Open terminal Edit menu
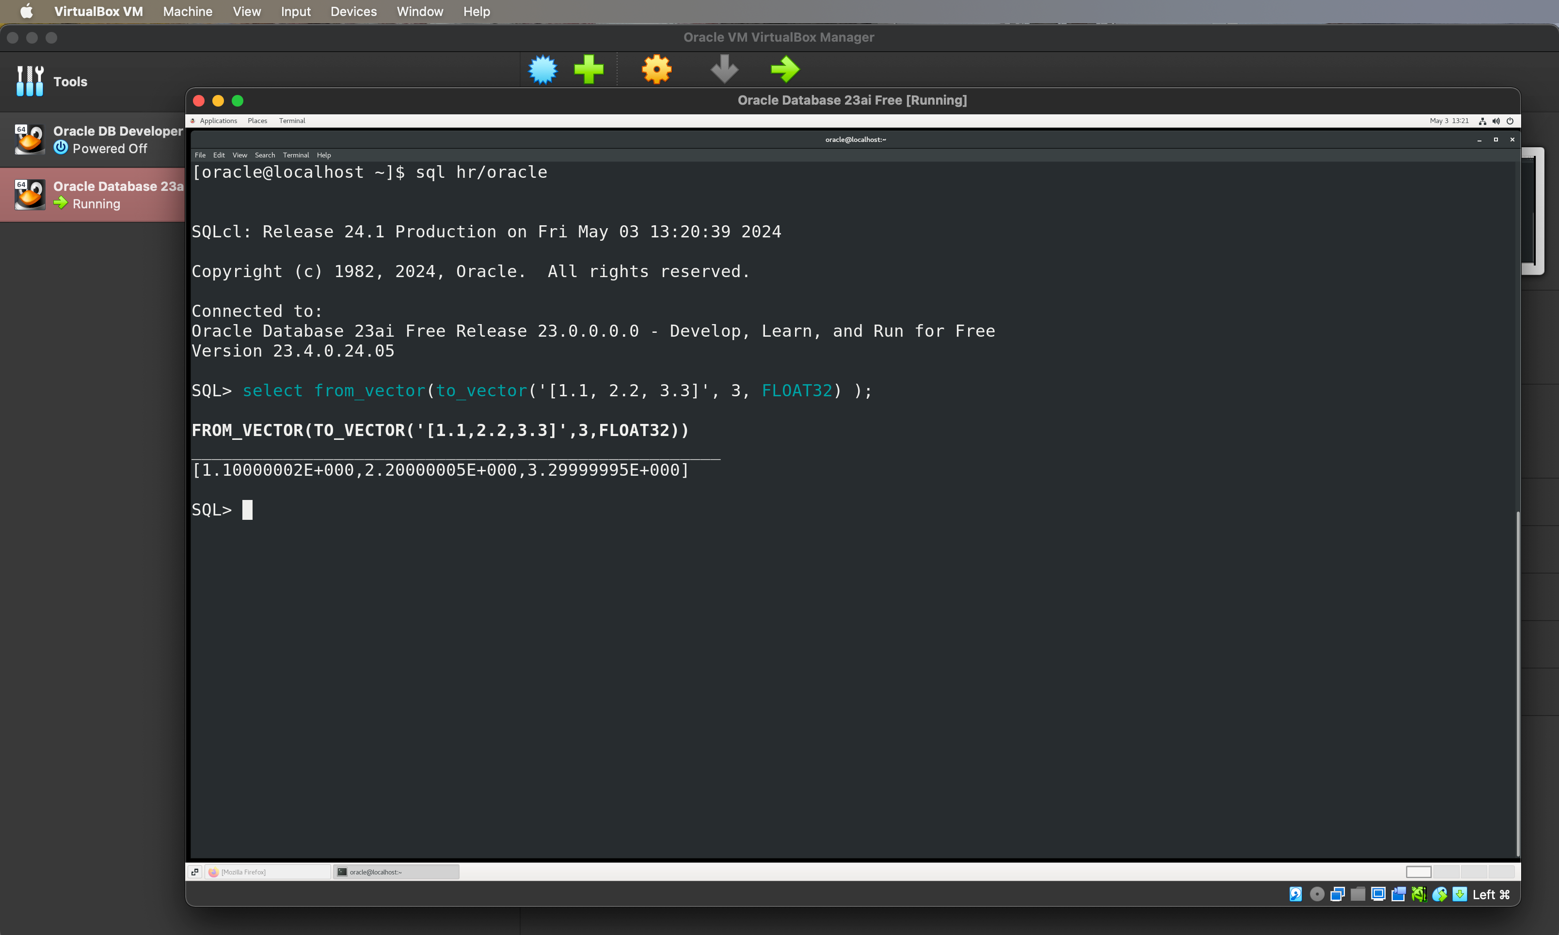 coord(219,155)
